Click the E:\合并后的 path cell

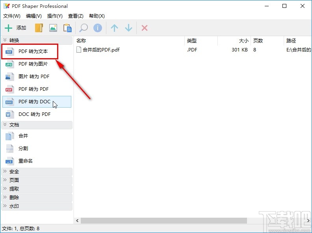click(299, 50)
